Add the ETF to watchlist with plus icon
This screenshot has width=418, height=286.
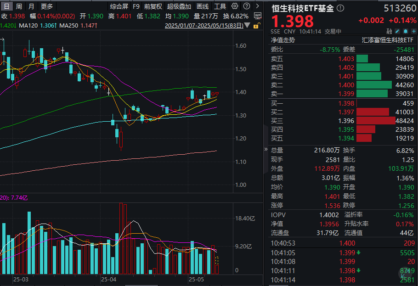[415, 31]
